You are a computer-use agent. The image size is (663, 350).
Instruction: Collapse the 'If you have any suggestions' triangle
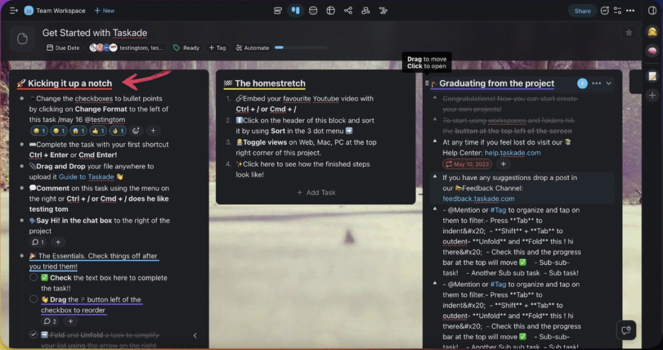point(434,177)
